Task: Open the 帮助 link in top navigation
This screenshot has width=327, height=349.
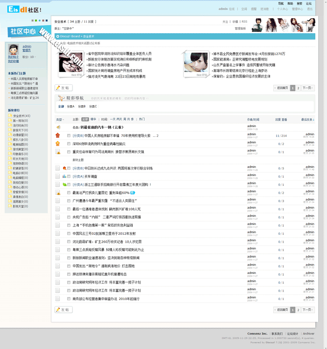Action: point(290,4)
